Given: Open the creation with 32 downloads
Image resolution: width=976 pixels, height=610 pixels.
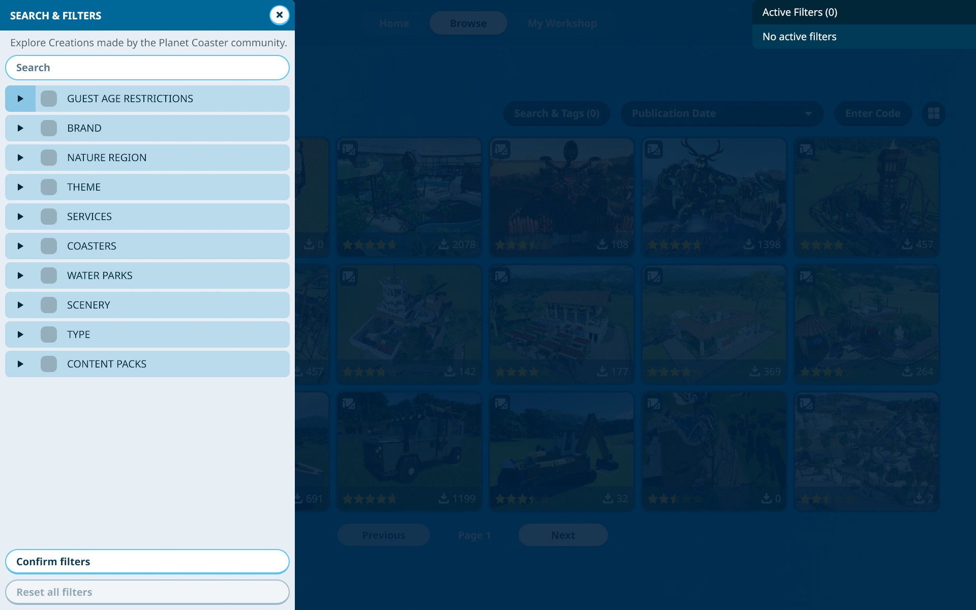Looking at the screenshot, I should point(562,451).
